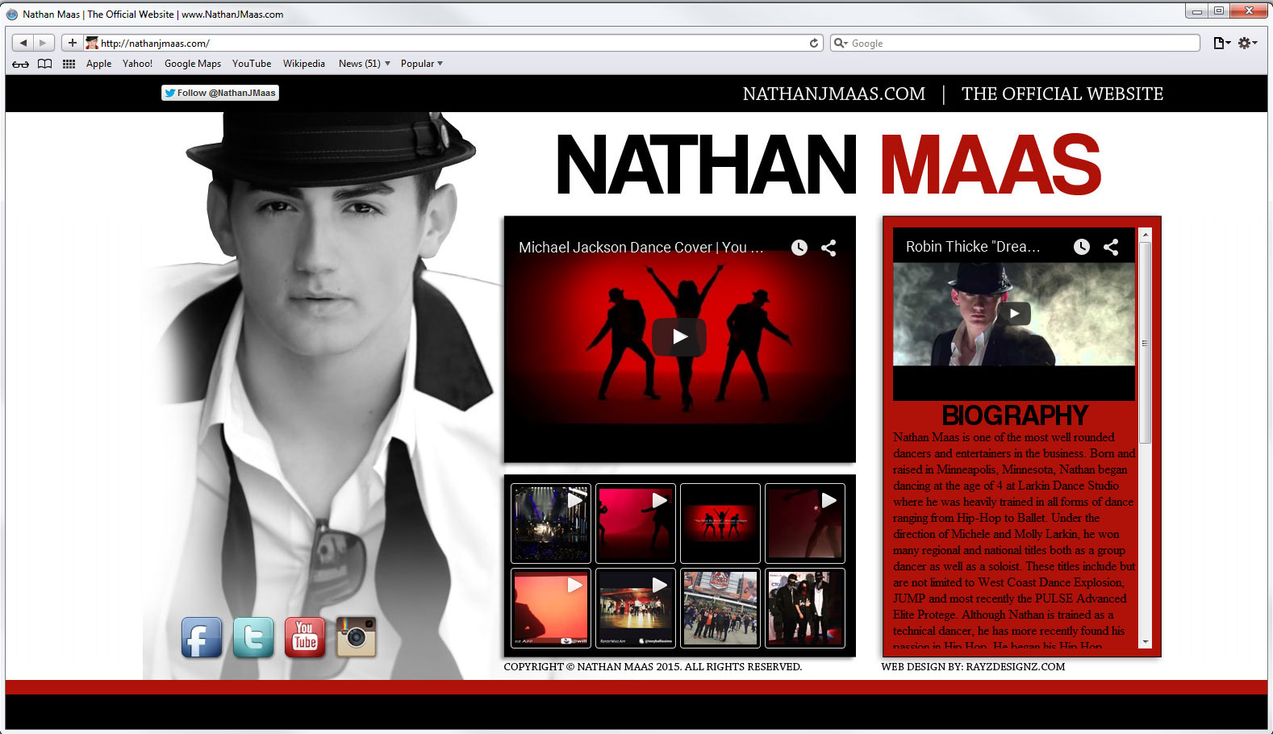Screen dimensions: 1273x734
Task: Open the browser settings gear menu
Action: (x=1247, y=44)
